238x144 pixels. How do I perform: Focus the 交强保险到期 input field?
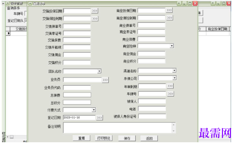coord(77,19)
